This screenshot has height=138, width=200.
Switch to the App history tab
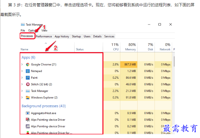click(x=62, y=37)
